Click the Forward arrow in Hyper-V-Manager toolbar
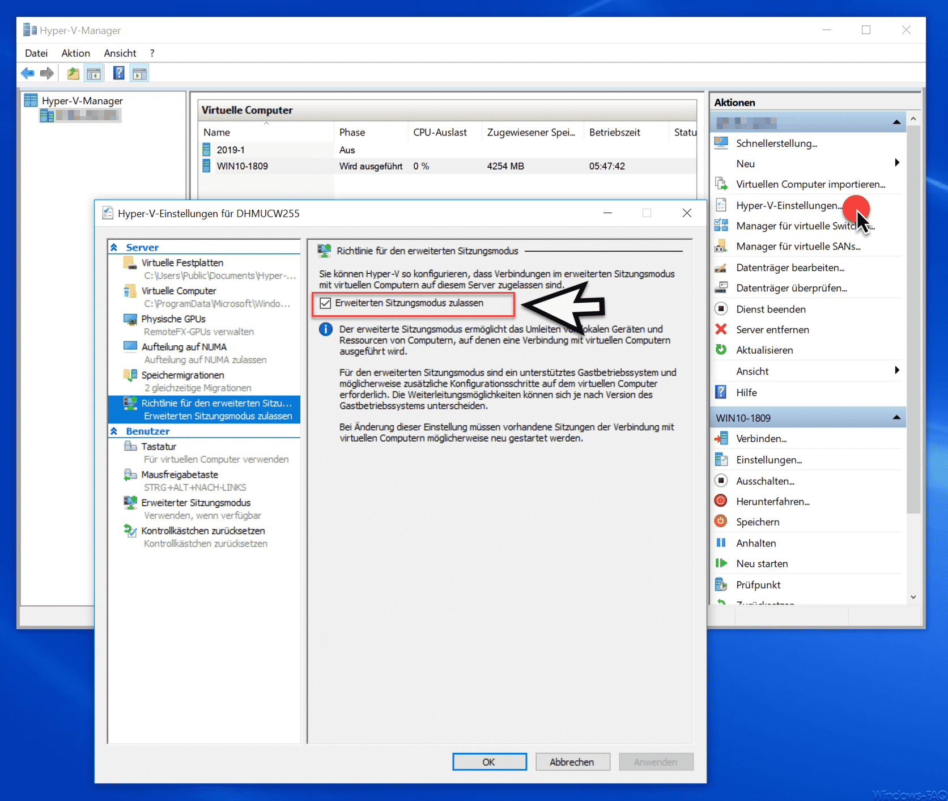Viewport: 948px width, 801px height. click(47, 73)
